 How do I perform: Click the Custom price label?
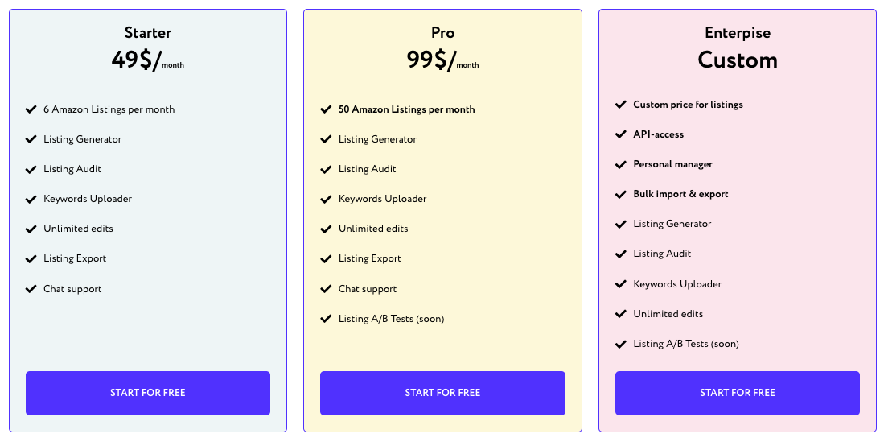coord(738,60)
